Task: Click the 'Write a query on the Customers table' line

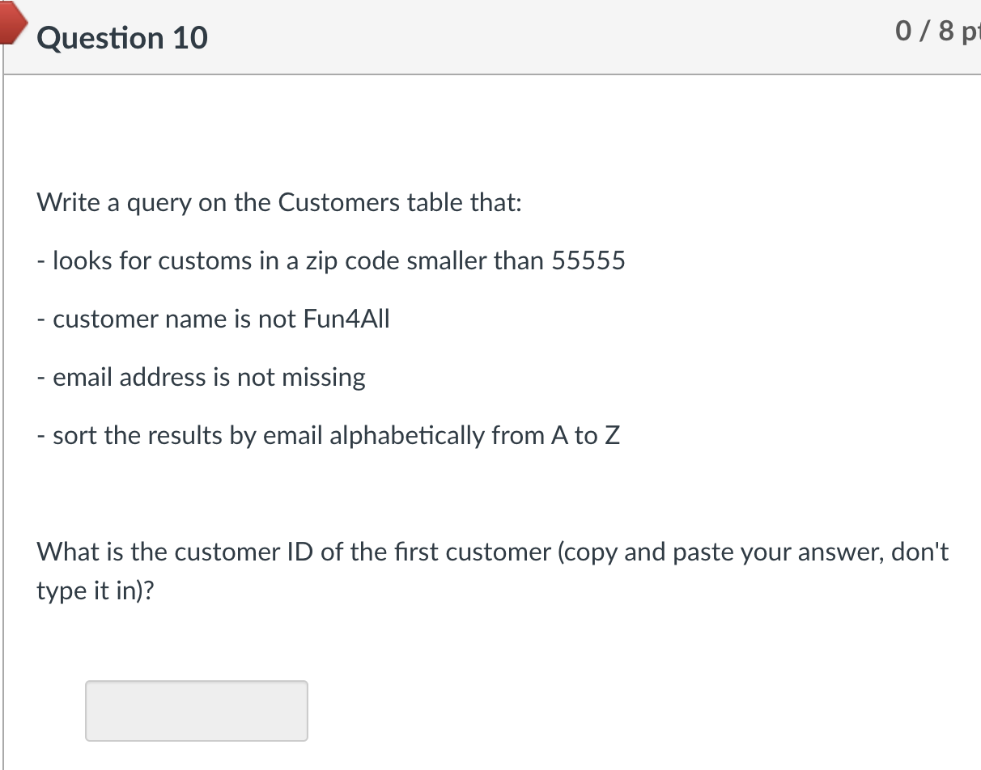Action: coord(279,203)
